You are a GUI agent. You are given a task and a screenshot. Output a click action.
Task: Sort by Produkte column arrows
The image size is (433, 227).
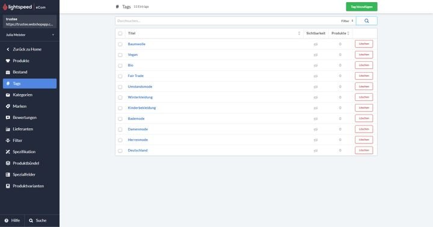pyautogui.click(x=348, y=34)
